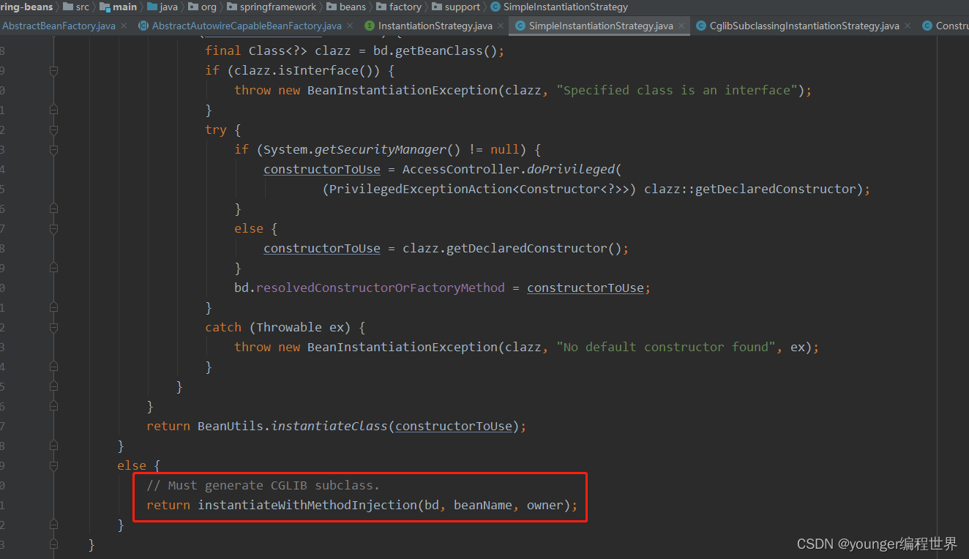The image size is (969, 559).
Task: Collapse else block containing clazz.getDeclaredConstructor()
Action: pos(53,228)
